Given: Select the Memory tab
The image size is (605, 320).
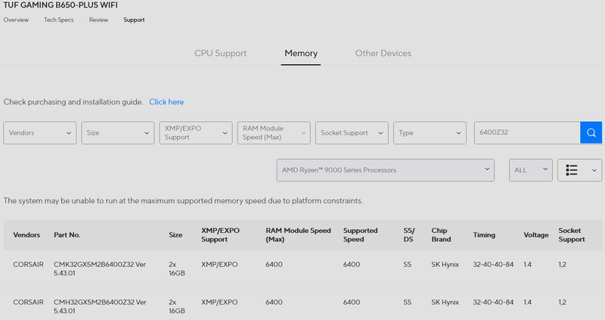Looking at the screenshot, I should (x=301, y=54).
